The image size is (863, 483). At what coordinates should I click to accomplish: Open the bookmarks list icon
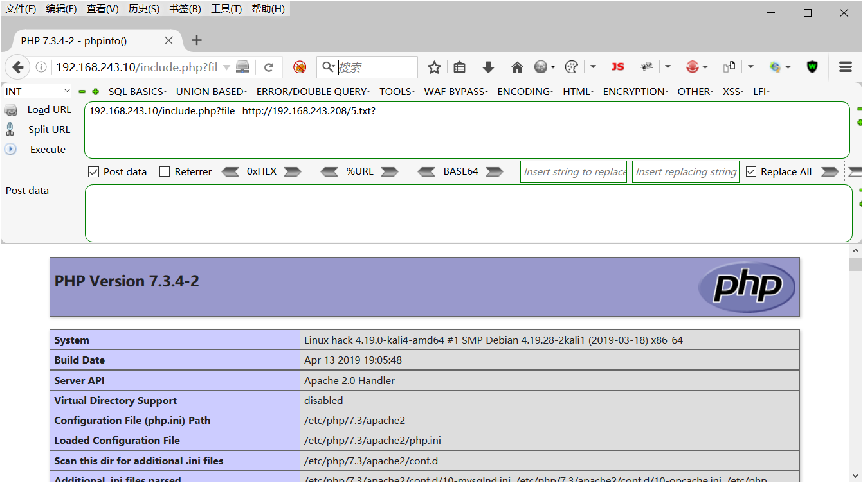tap(459, 67)
